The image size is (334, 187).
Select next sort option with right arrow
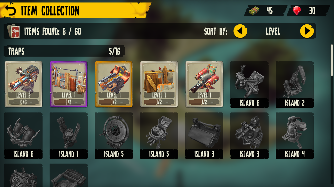[307, 31]
